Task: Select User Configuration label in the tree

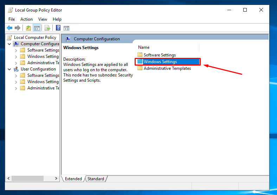Action: pos(38,69)
